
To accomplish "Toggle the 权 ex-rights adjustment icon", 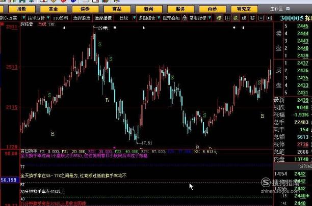I will point(236,18).
